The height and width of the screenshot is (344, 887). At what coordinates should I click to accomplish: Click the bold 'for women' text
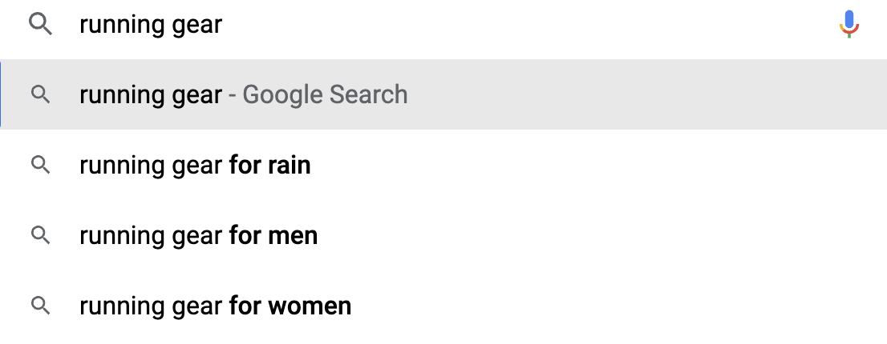pos(290,306)
